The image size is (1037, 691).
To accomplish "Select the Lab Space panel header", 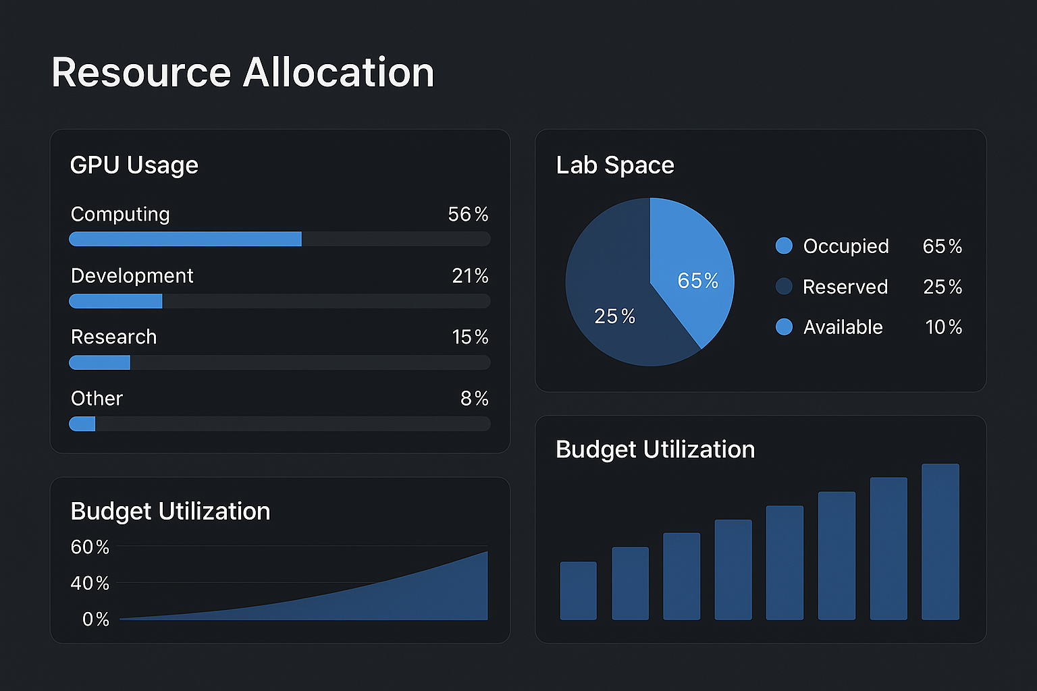I will tap(614, 165).
